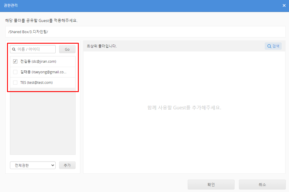Confirm with the 확인 button
This screenshot has height=192, width=289.
pos(211,185)
